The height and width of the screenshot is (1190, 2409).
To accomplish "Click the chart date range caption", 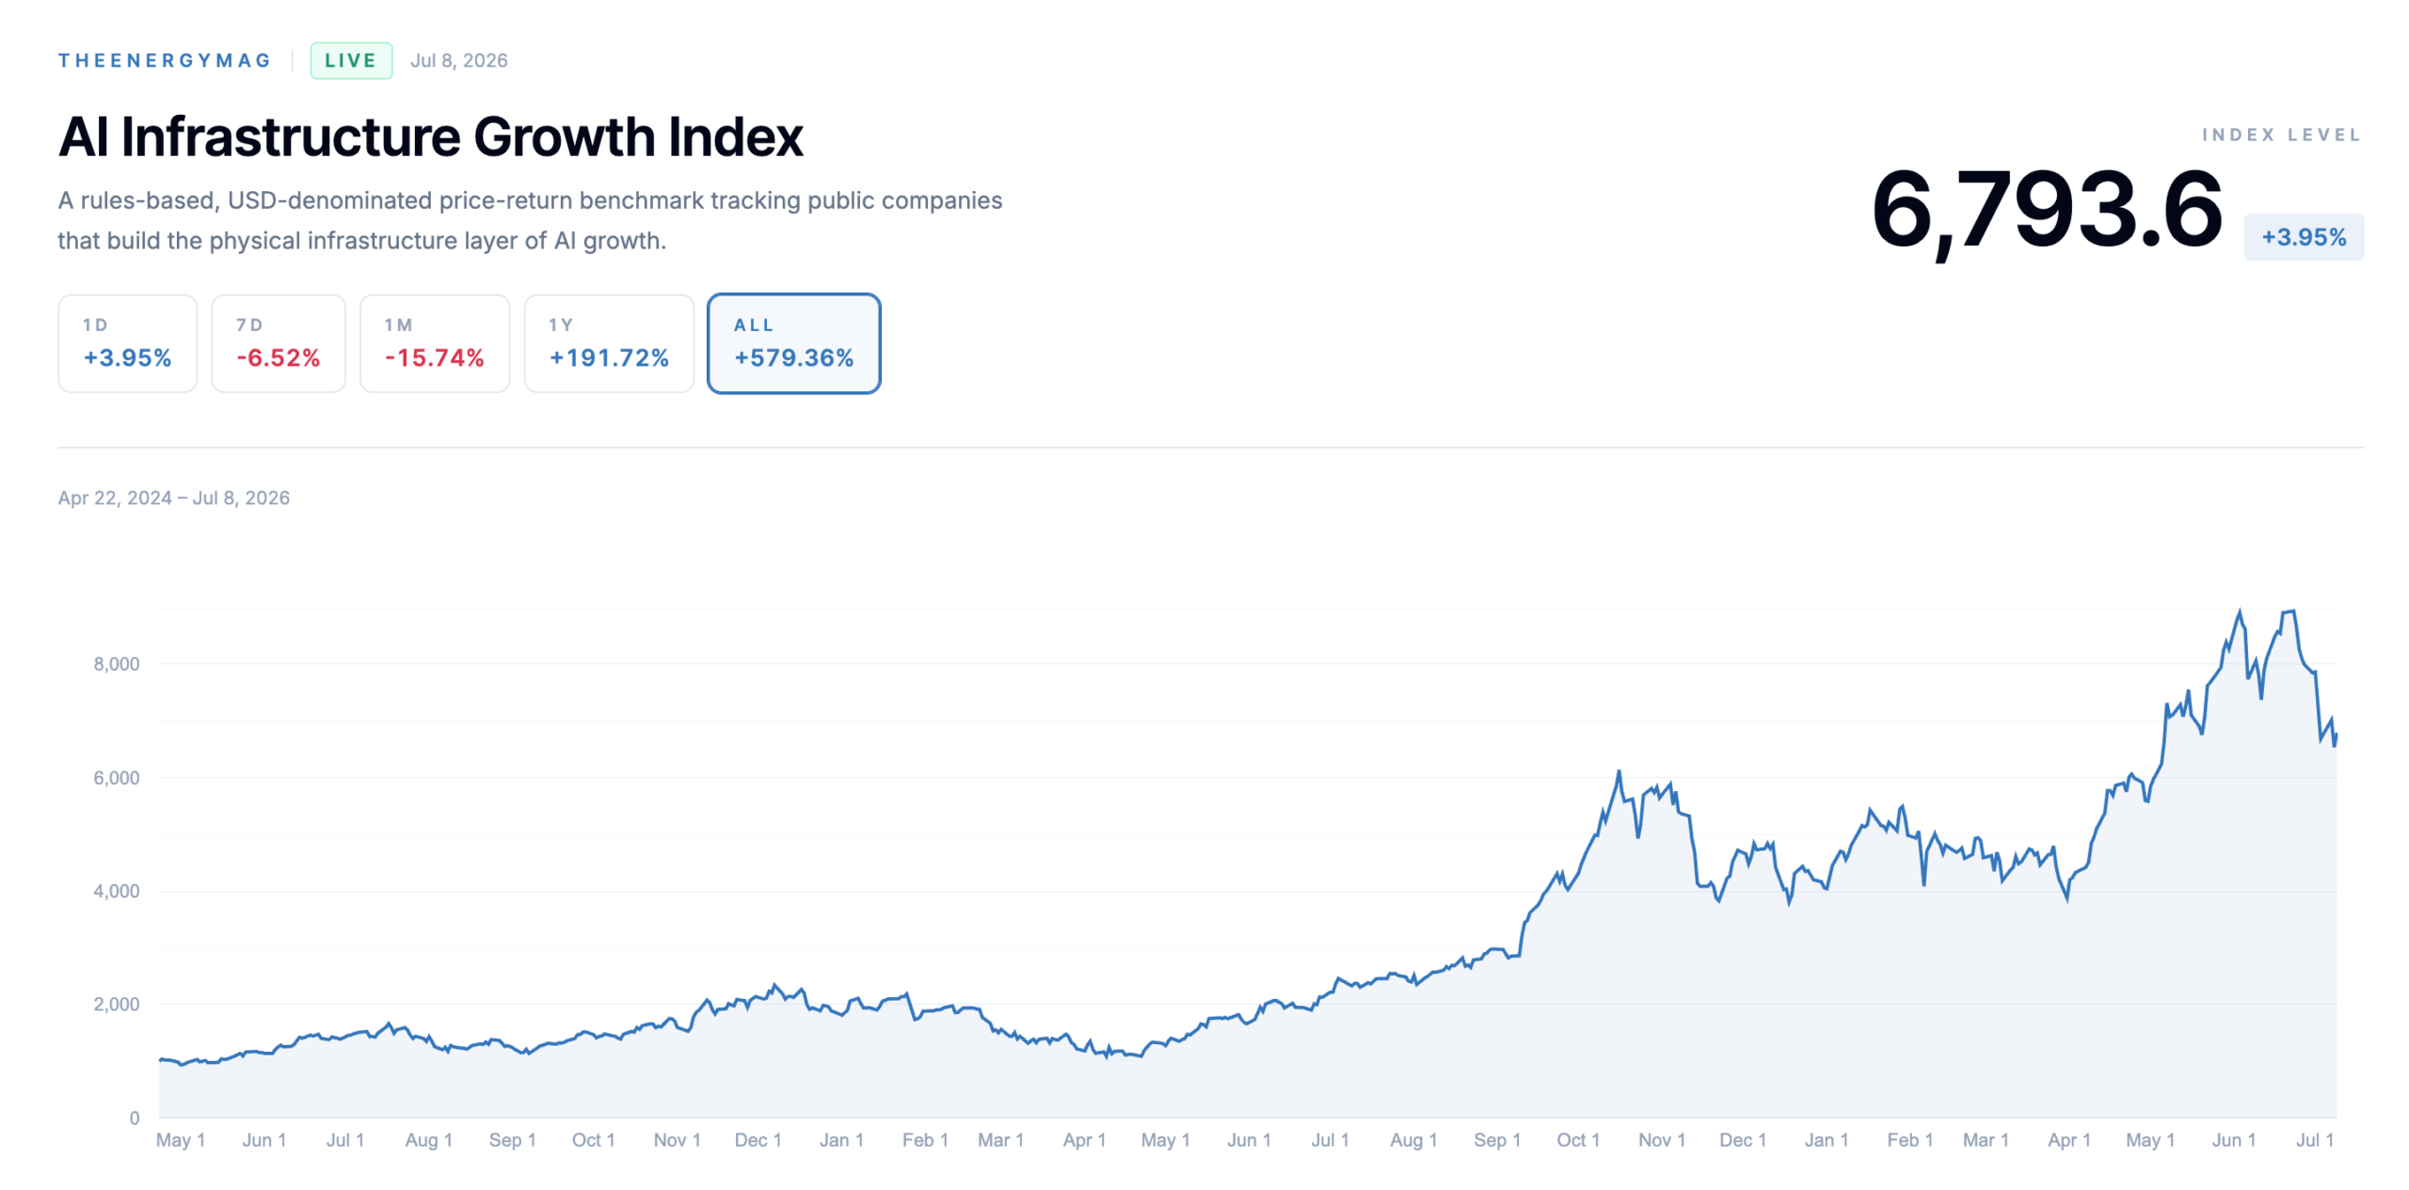I will (x=174, y=498).
